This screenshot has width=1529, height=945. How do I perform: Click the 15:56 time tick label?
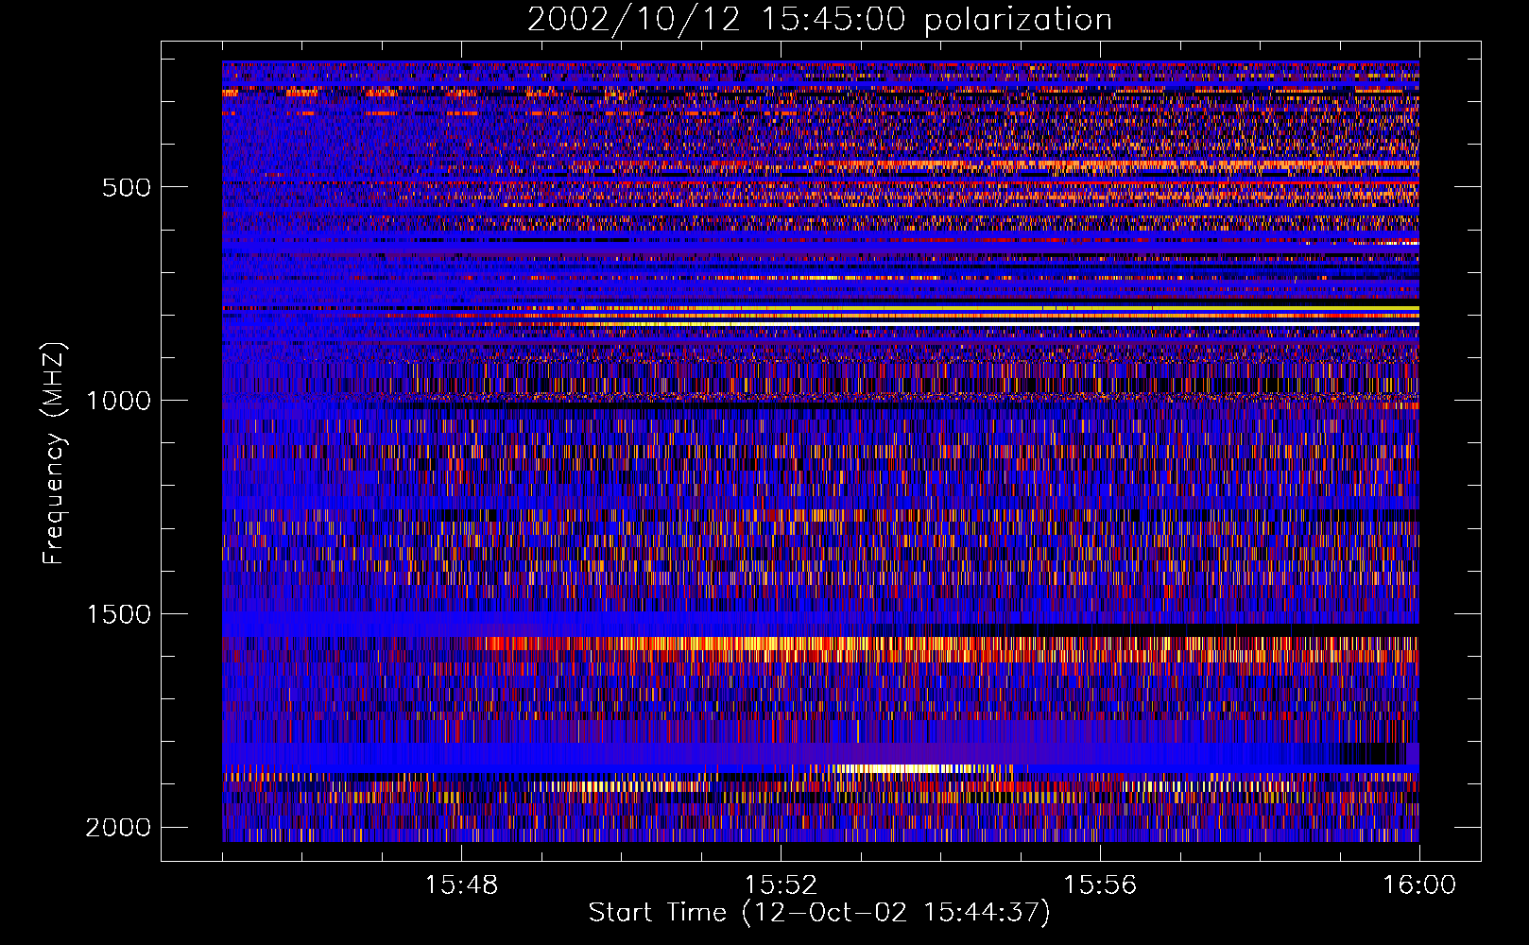(1100, 885)
